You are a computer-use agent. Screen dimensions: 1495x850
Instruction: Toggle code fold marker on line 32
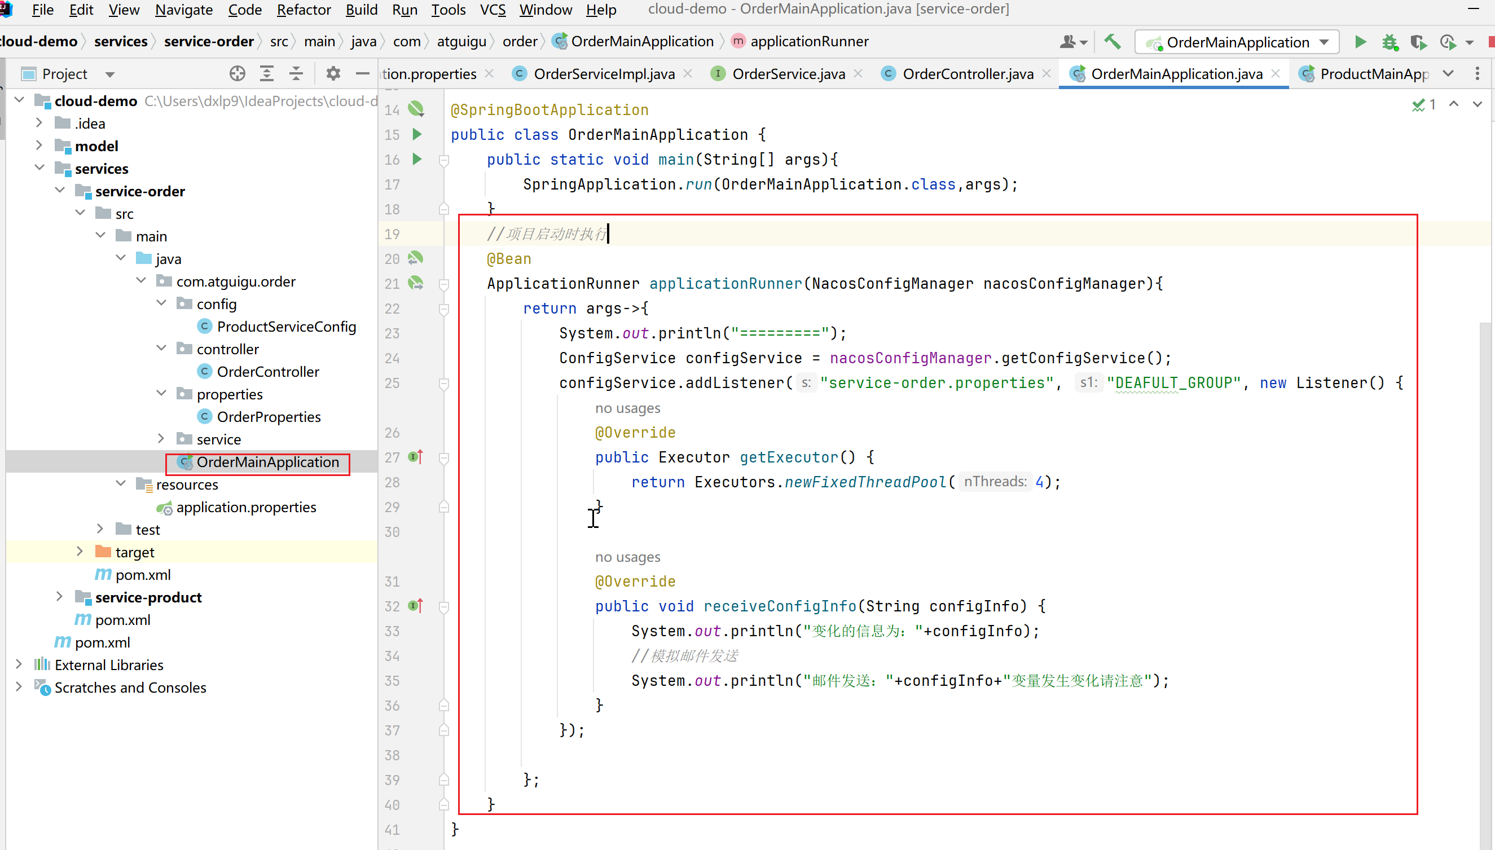click(x=443, y=607)
